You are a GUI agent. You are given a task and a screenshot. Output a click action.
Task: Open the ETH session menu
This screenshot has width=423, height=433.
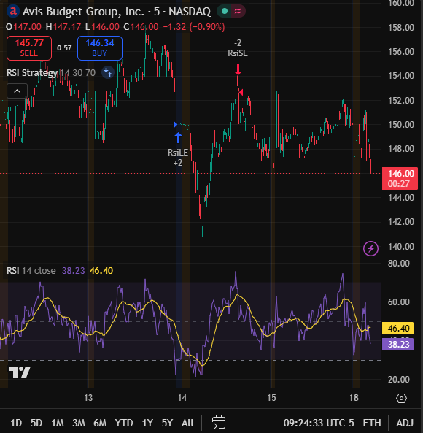(x=372, y=423)
